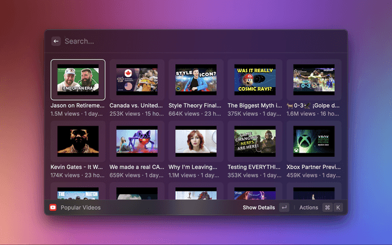The width and height of the screenshot is (392, 245).
Task: Select the Style Theory Final video
Action: (195, 80)
